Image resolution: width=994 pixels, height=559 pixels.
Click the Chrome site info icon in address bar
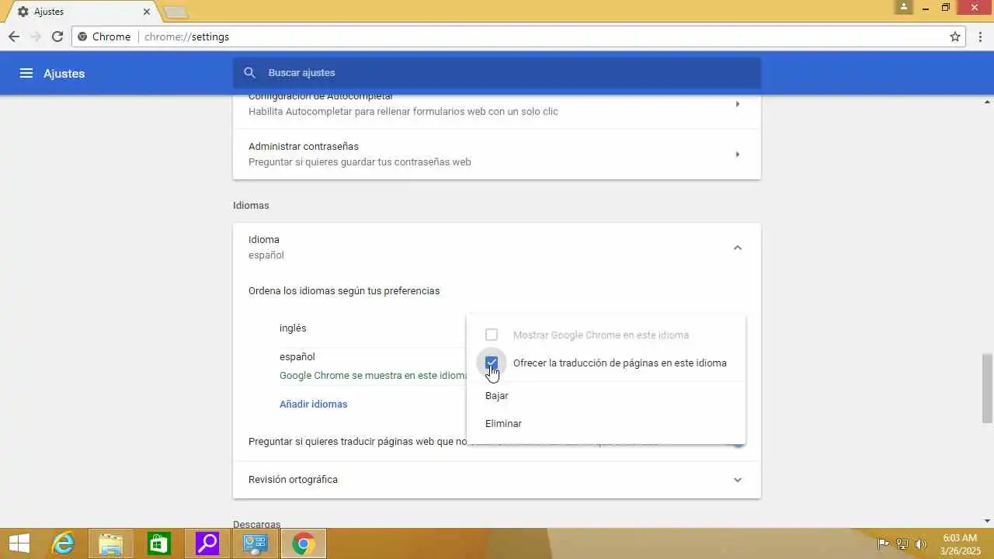(x=83, y=36)
